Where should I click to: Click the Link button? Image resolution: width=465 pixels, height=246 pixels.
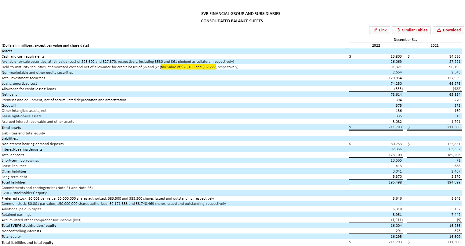point(380,30)
